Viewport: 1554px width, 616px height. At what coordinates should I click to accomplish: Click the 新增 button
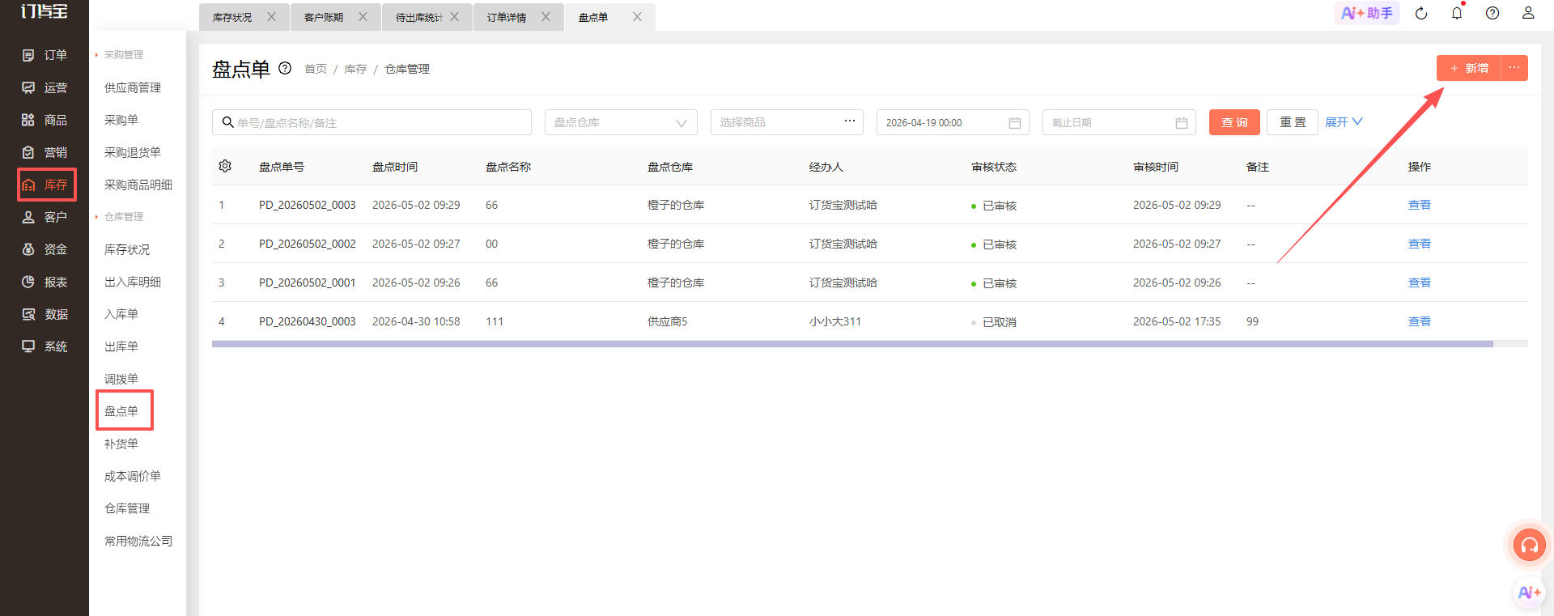point(1469,68)
